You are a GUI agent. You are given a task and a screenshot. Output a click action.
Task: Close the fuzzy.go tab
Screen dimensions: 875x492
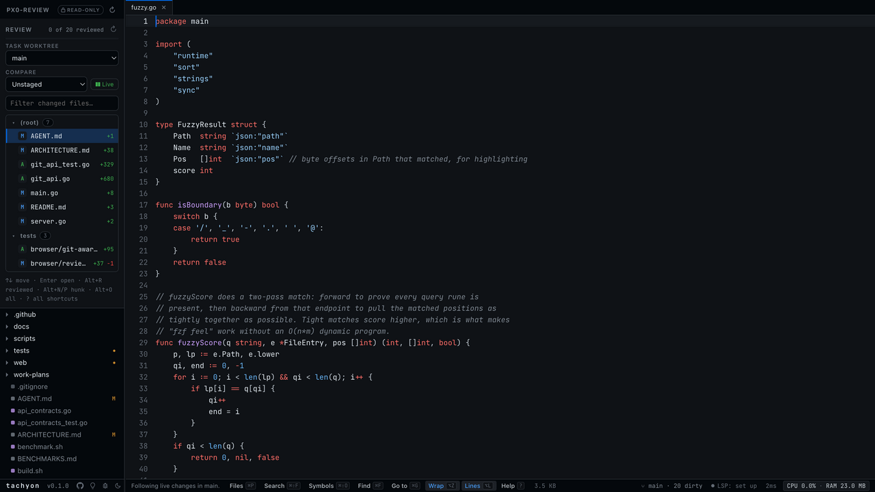click(x=163, y=8)
